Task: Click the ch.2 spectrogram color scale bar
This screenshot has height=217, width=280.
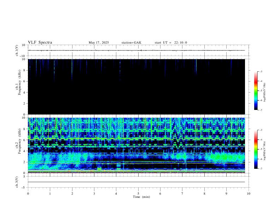Action: tap(256, 149)
